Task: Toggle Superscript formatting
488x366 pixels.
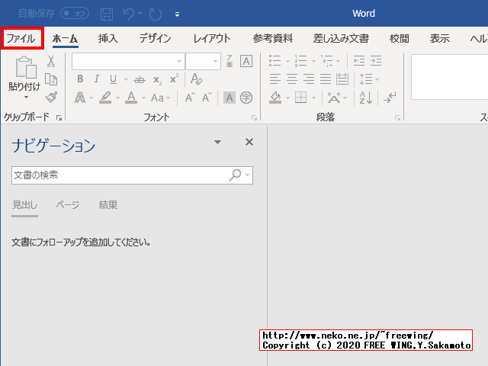Action: [x=175, y=79]
